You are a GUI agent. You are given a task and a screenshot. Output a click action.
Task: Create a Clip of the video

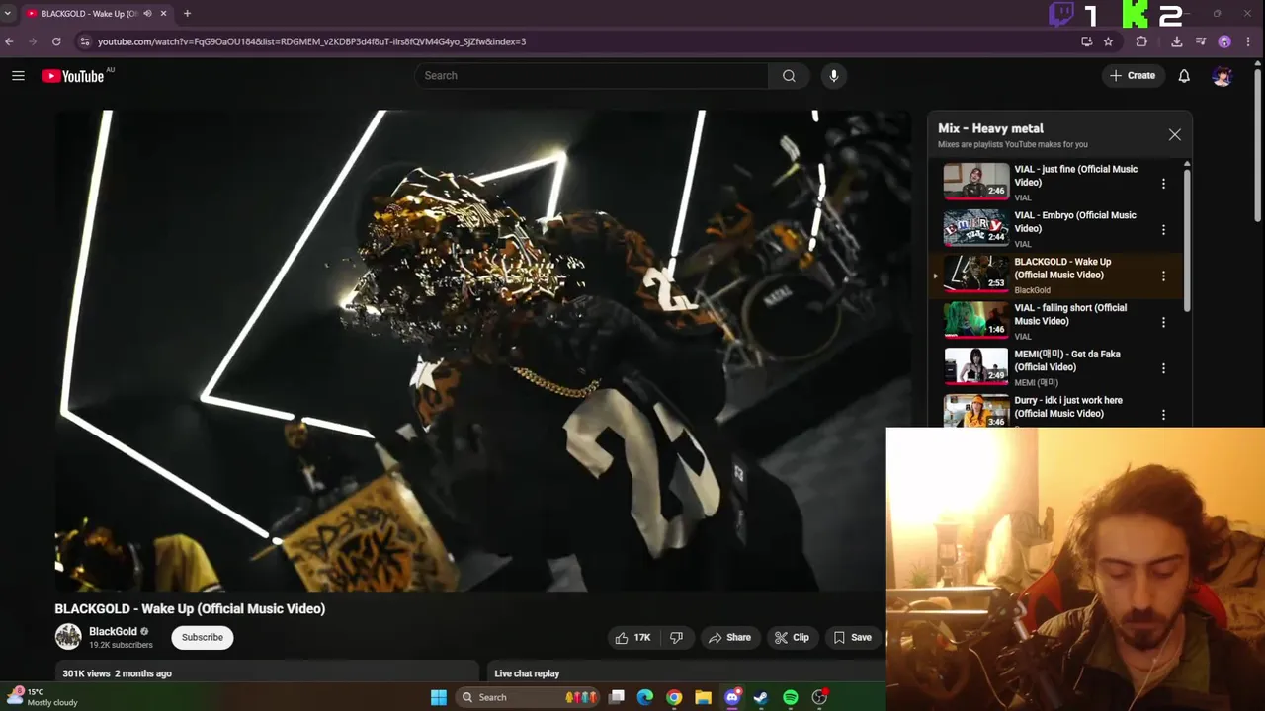coord(792,638)
